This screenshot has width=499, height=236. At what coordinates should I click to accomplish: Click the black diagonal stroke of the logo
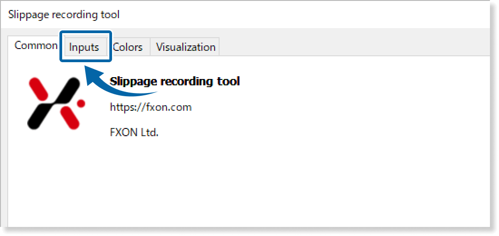[x=55, y=103]
